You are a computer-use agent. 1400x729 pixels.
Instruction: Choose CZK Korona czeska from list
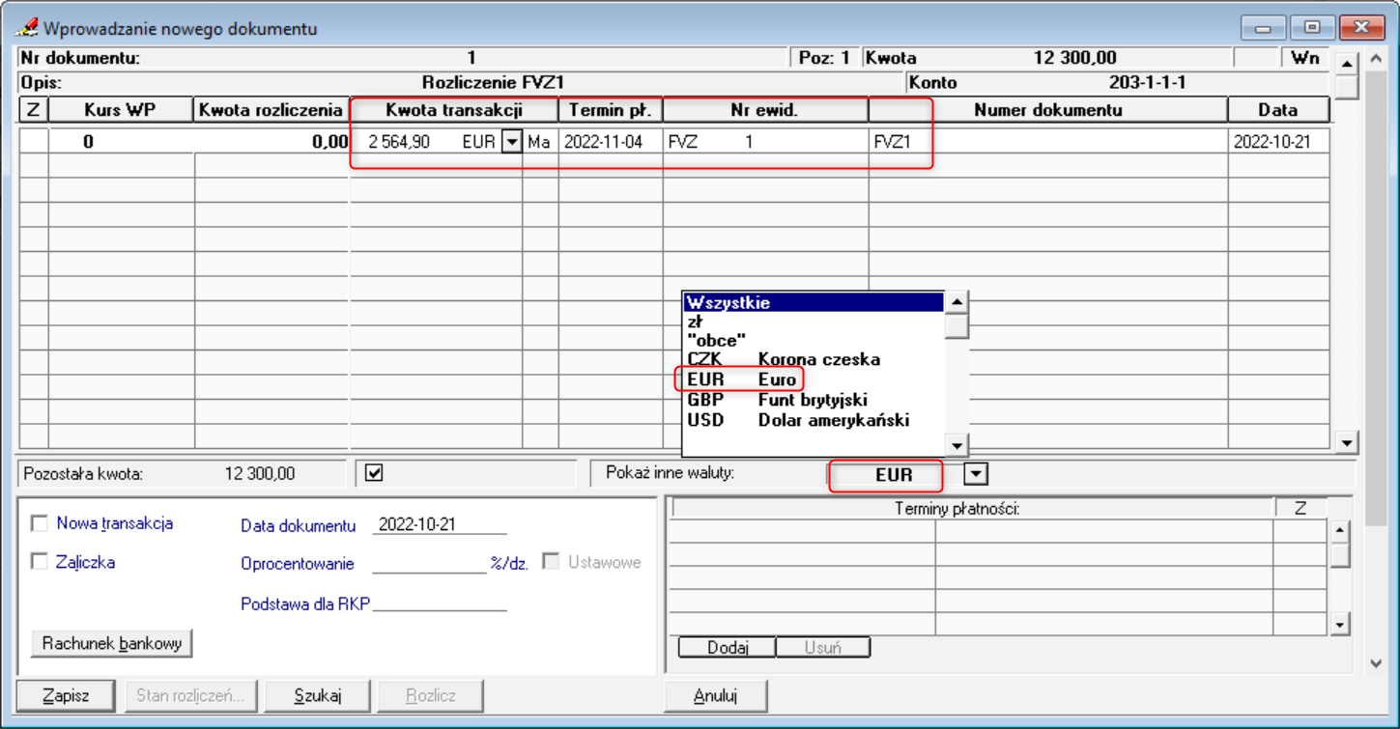coord(814,359)
